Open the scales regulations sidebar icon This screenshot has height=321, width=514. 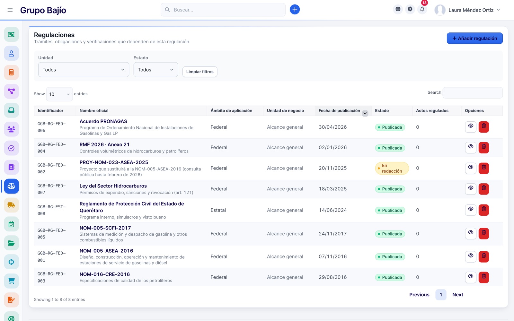tap(11, 186)
